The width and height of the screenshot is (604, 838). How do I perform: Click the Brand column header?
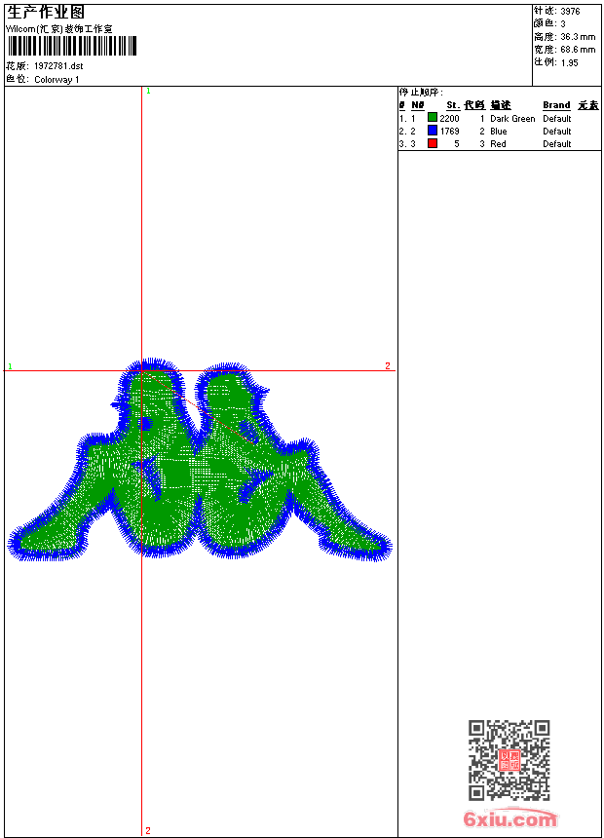(x=556, y=105)
